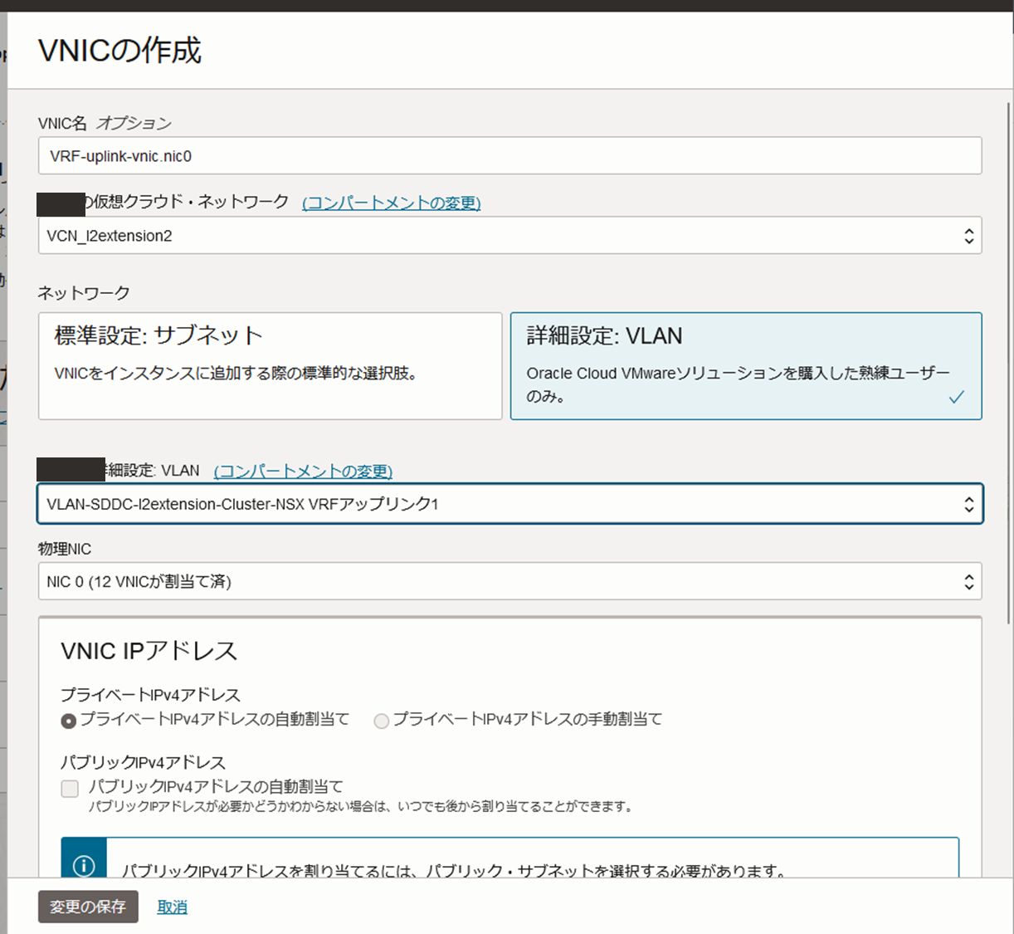Screen dimensions: 1014x934
Task: Click the VNICの作成 dialog title
Action: [120, 51]
